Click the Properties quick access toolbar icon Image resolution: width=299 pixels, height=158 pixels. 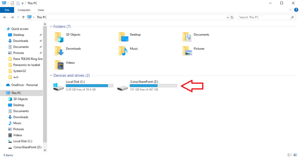click(12, 3)
